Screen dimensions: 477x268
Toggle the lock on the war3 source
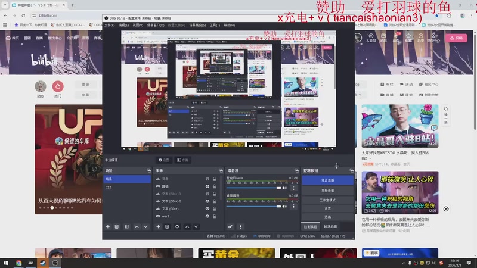tap(214, 216)
